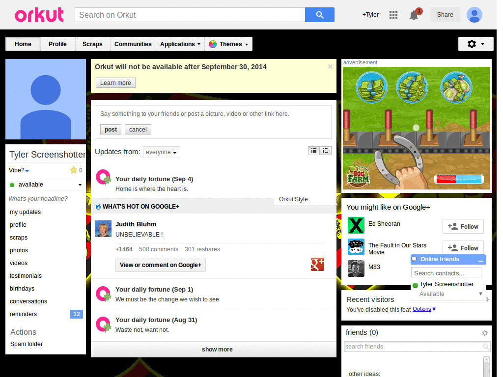Click the What's Hot flame icon
The image size is (503, 377).
coord(98,207)
